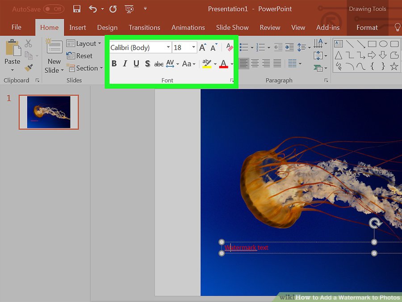Toggle Underline formatting
This screenshot has width=402, height=302.
click(136, 64)
